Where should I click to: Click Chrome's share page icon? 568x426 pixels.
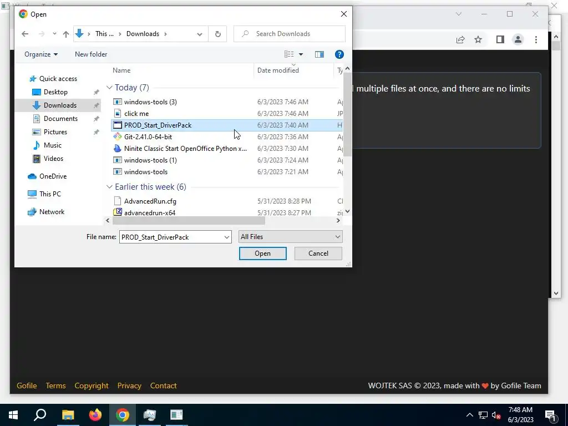click(460, 39)
